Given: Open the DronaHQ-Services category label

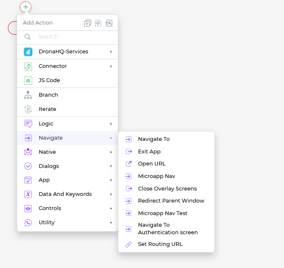Looking at the screenshot, I should (63, 52).
